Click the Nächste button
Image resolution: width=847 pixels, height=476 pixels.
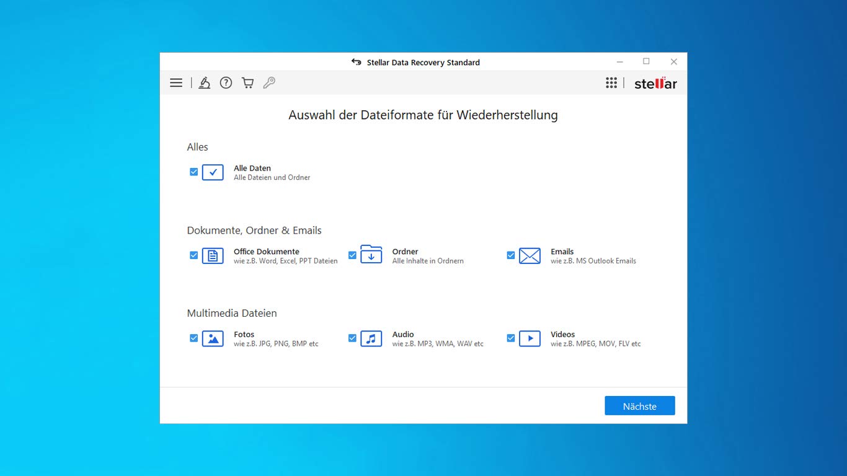pyautogui.click(x=640, y=406)
